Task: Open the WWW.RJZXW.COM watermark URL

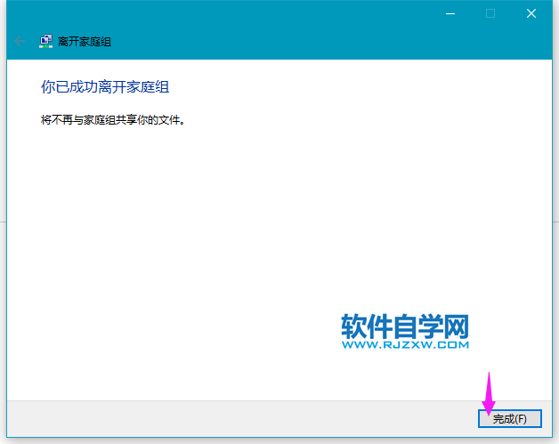Action: [404, 344]
